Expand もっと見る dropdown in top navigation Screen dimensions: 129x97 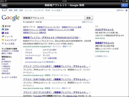(x=57, y=10)
